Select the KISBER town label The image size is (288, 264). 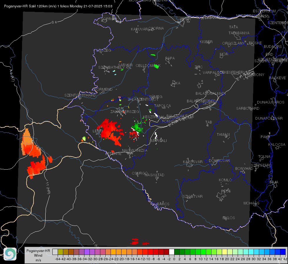click(x=206, y=42)
